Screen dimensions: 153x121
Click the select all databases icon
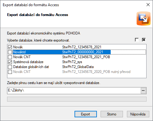click(144, 40)
